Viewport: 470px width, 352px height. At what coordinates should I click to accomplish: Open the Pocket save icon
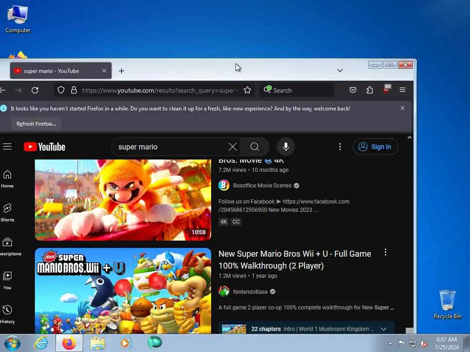point(353,90)
